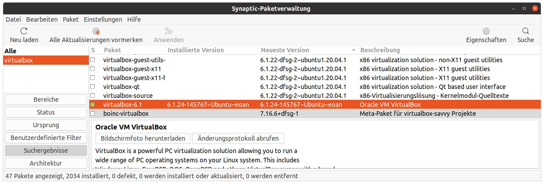Click Bildschirmfoto herunterladen button
The width and height of the screenshot is (544, 184).
coord(143,138)
